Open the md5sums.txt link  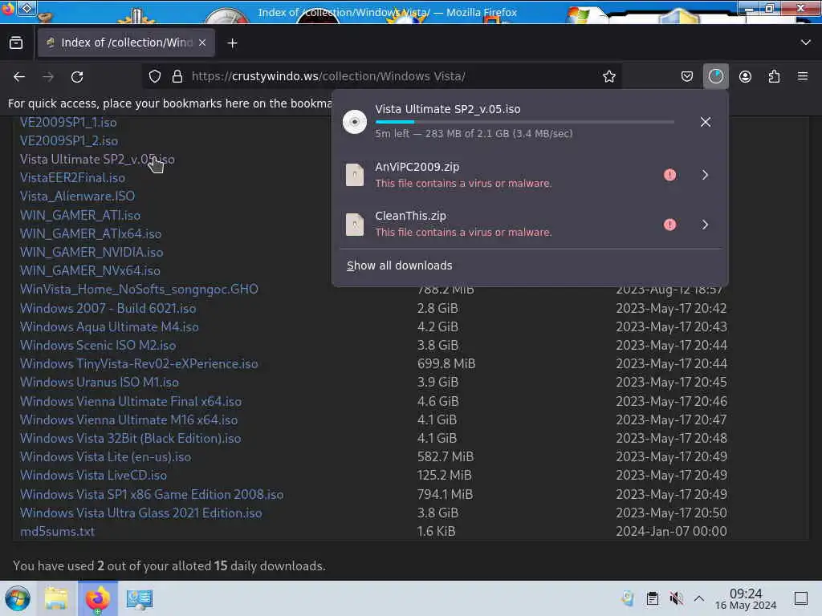click(57, 531)
